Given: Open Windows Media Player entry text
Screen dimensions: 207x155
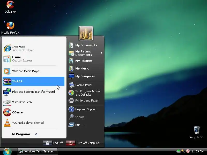Looking at the screenshot, I should click(26, 71).
